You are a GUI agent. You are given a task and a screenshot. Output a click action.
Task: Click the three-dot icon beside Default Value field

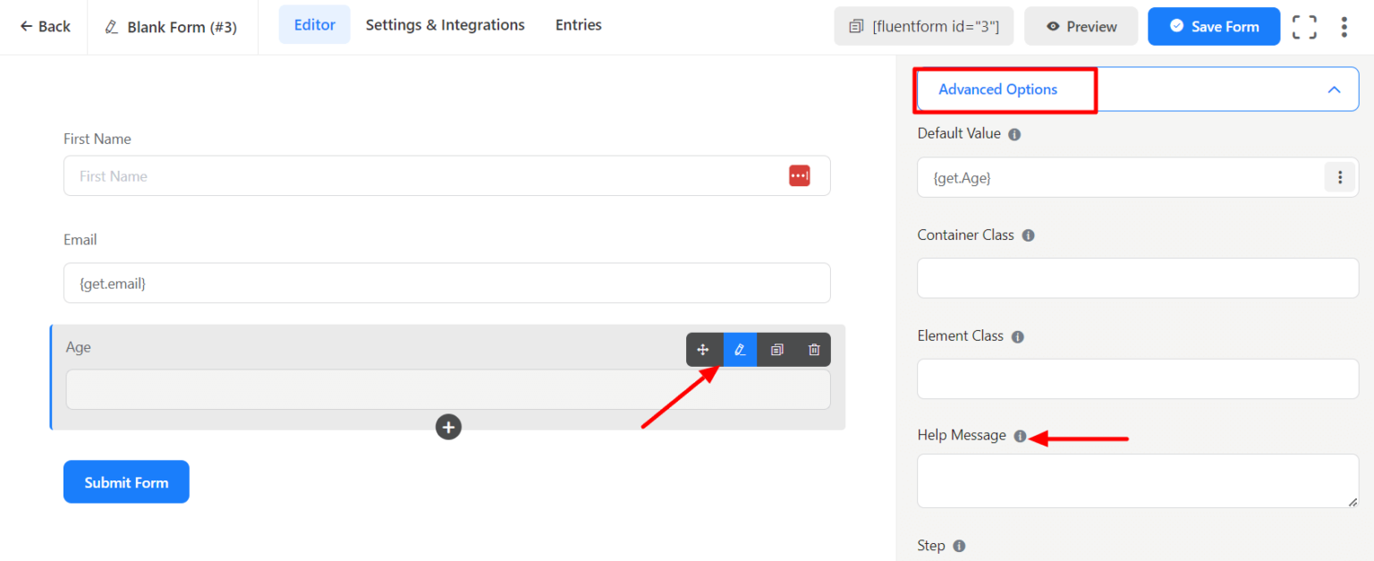(1339, 177)
